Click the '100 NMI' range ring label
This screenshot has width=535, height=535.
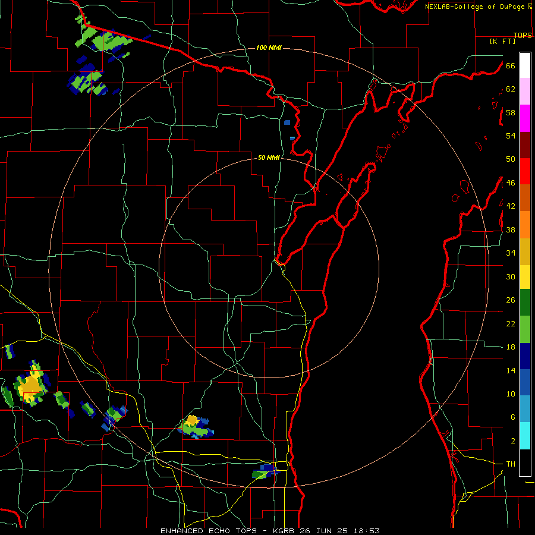[269, 48]
